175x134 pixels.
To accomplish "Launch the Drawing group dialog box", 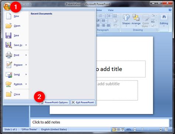I will (157, 30).
